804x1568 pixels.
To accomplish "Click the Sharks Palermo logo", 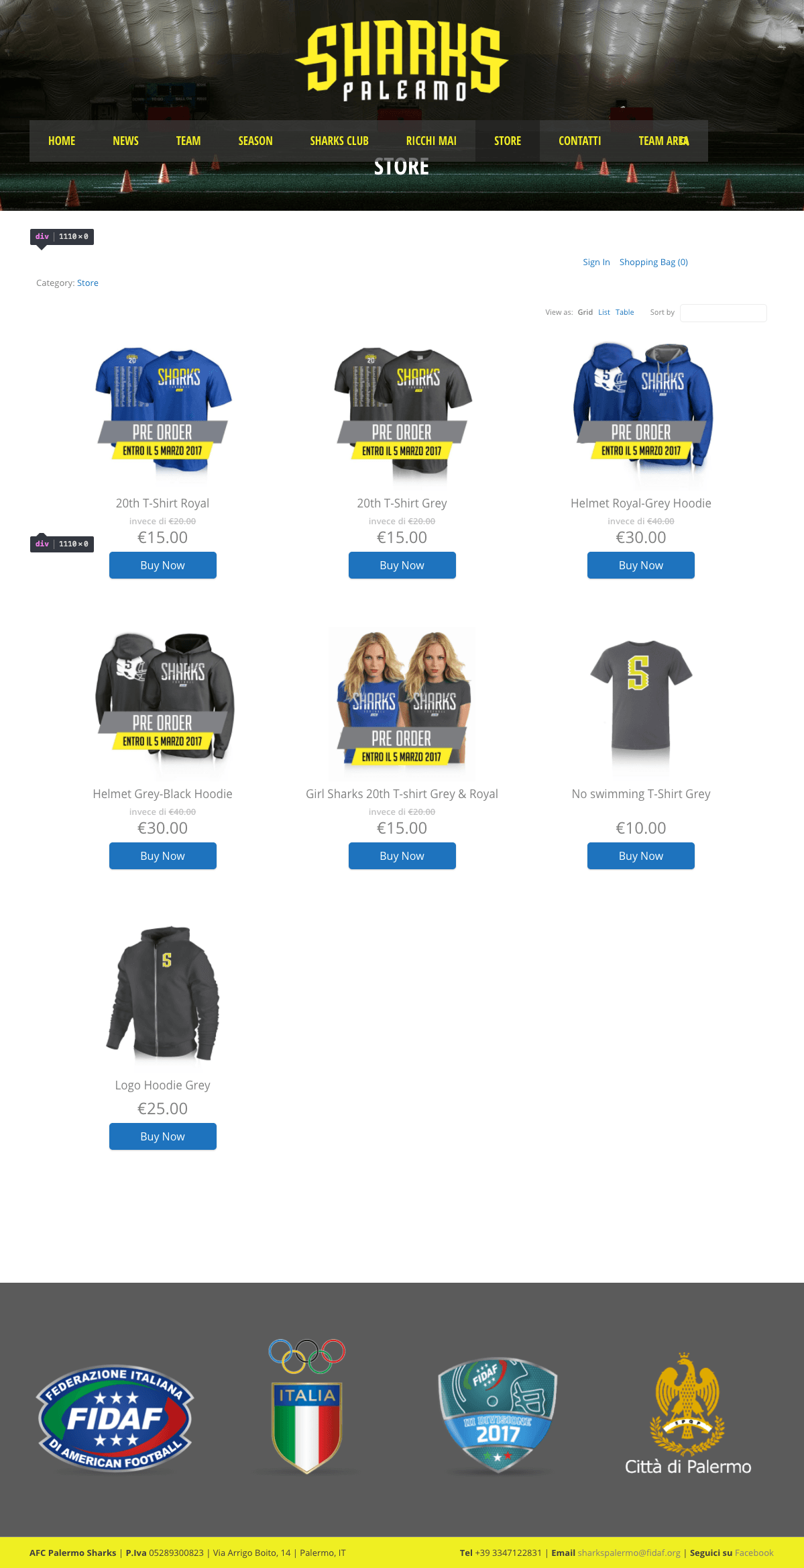I will tap(402, 62).
